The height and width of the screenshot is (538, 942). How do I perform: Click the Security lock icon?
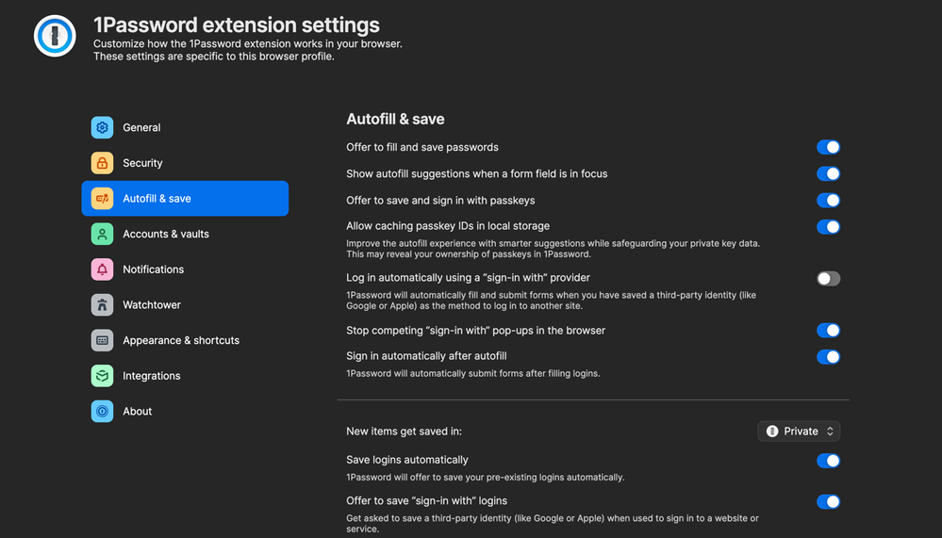[102, 163]
